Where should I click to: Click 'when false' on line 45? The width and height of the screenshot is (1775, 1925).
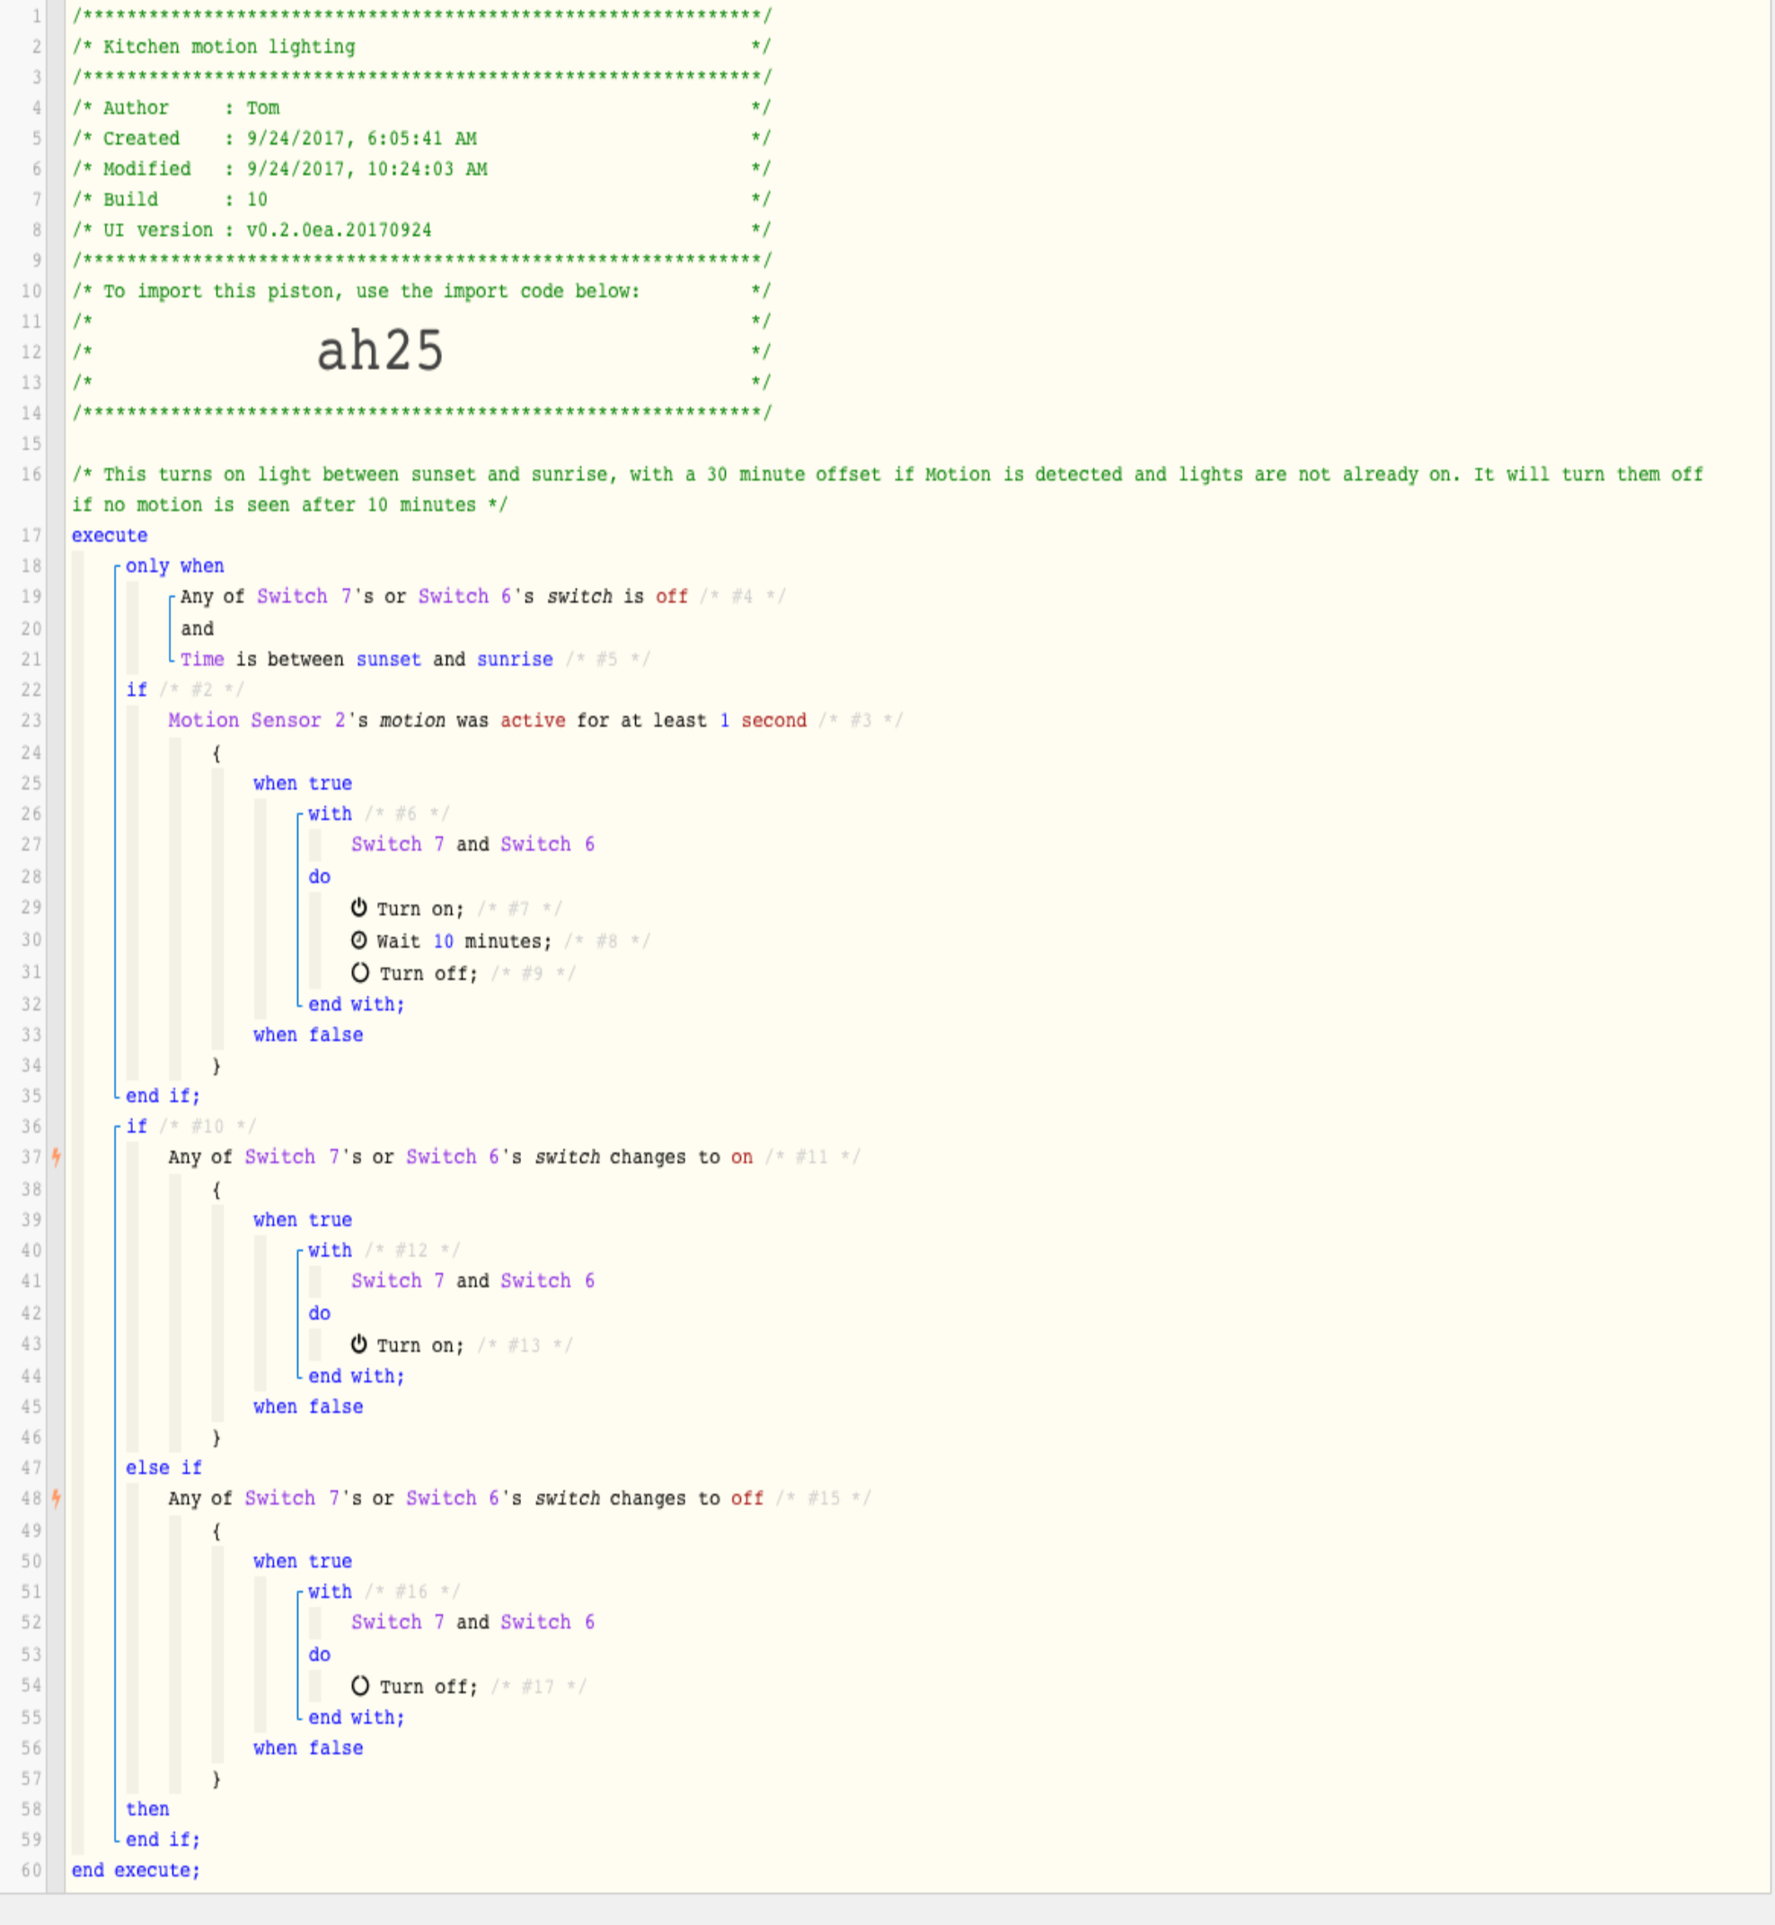[x=308, y=1408]
